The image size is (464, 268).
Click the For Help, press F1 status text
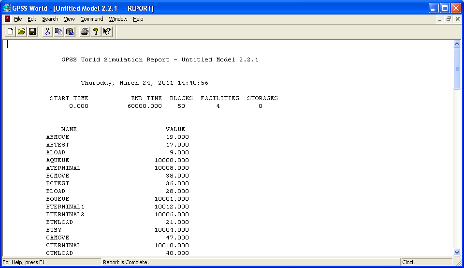click(x=24, y=262)
